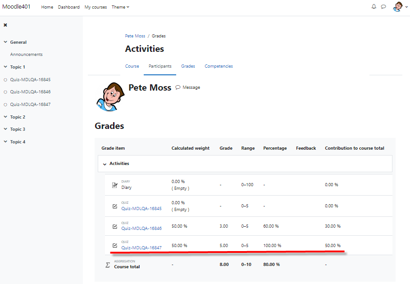Open the user avatar menu in header
The height and width of the screenshot is (284, 410).
point(398,7)
